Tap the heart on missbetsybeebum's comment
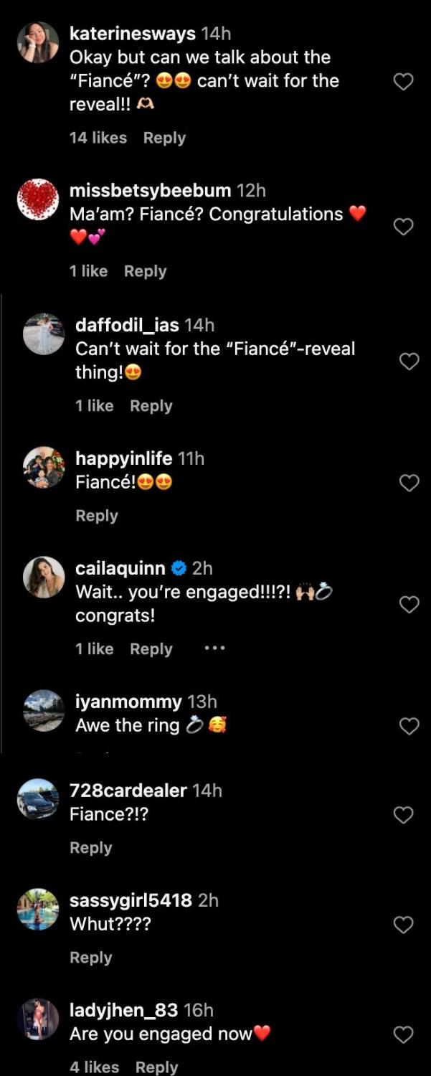Image resolution: width=431 pixels, height=1076 pixels. pyautogui.click(x=404, y=226)
